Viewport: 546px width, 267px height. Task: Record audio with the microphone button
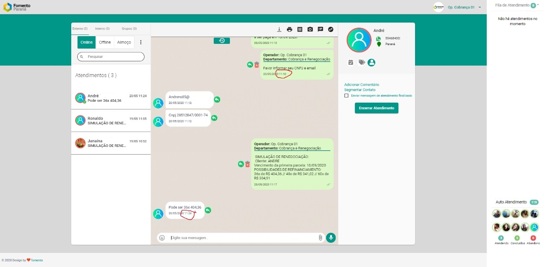[x=331, y=238]
